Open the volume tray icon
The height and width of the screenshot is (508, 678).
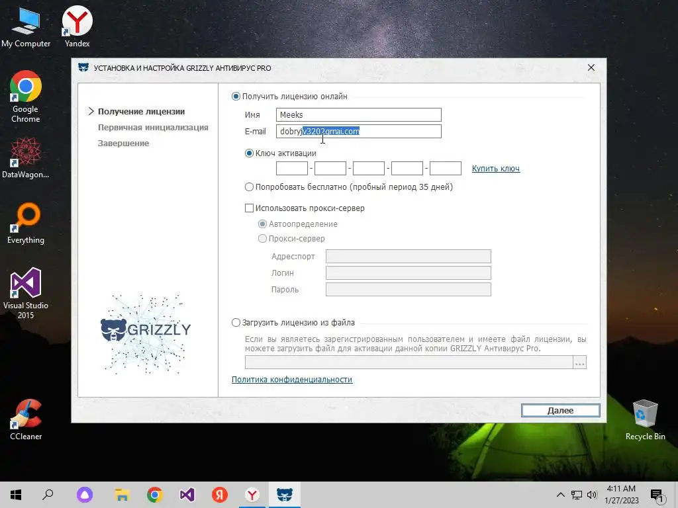pyautogui.click(x=592, y=495)
